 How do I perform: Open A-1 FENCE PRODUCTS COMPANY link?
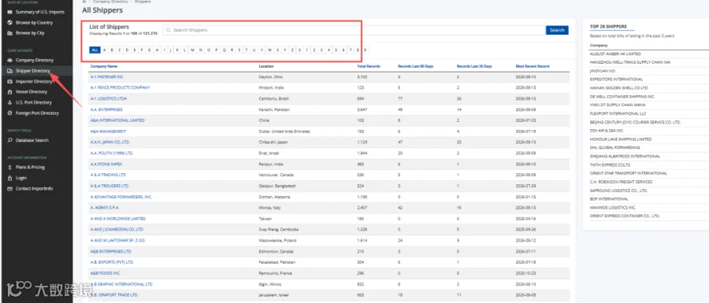click(x=120, y=87)
